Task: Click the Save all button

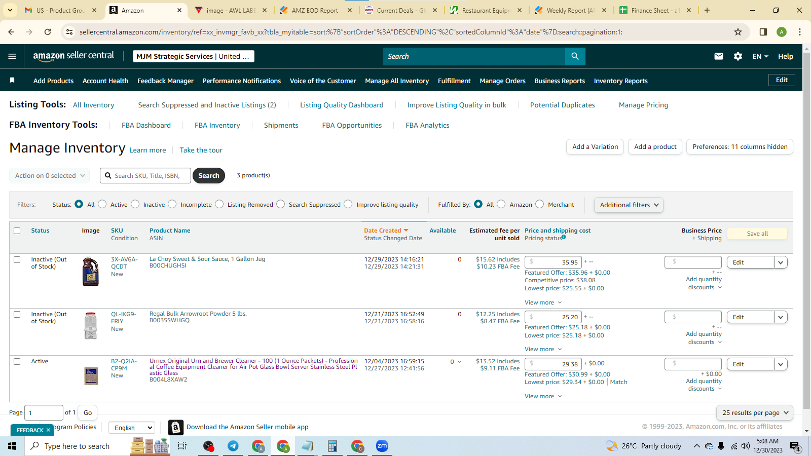Action: click(x=757, y=234)
